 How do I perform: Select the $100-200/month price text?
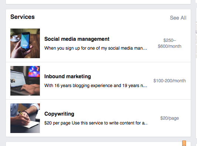pyautogui.click(x=170, y=81)
